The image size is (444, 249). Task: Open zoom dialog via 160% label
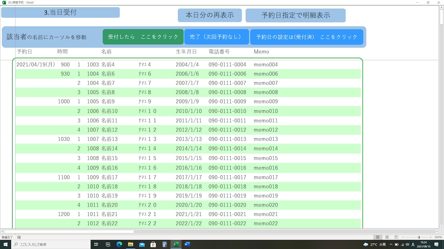(438, 237)
